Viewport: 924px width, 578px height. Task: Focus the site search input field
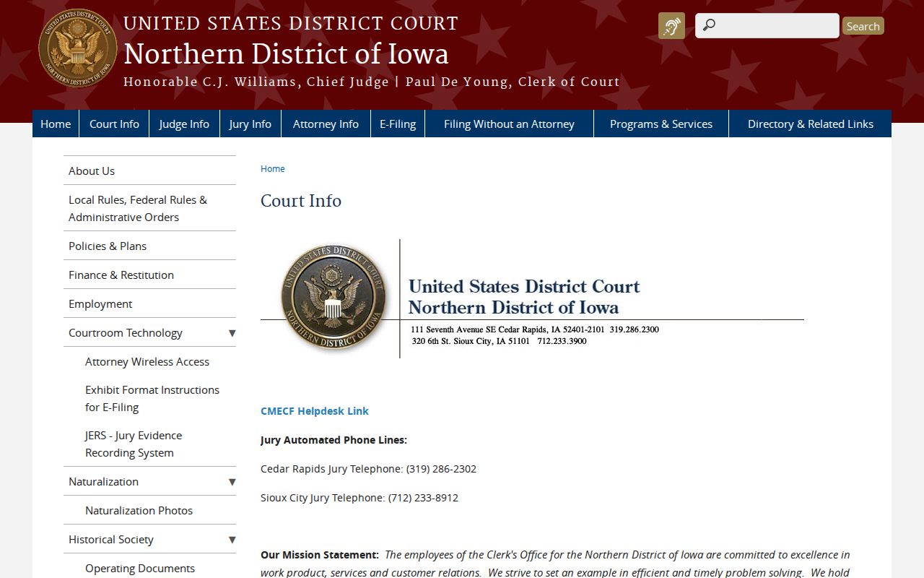coord(767,25)
